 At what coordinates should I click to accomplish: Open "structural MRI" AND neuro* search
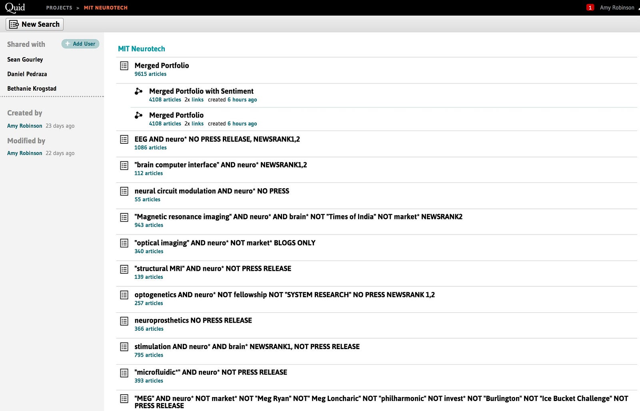click(x=213, y=268)
